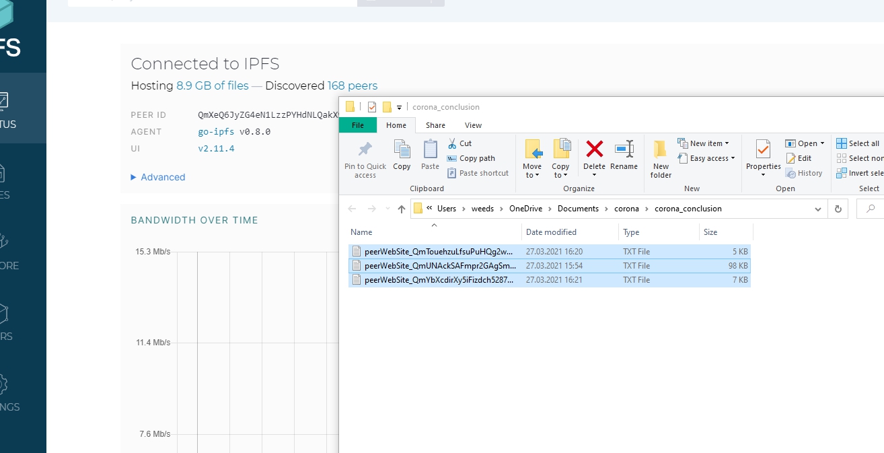Open the Properties dropdown arrow
Viewport: 884px width, 453px height.
click(763, 175)
